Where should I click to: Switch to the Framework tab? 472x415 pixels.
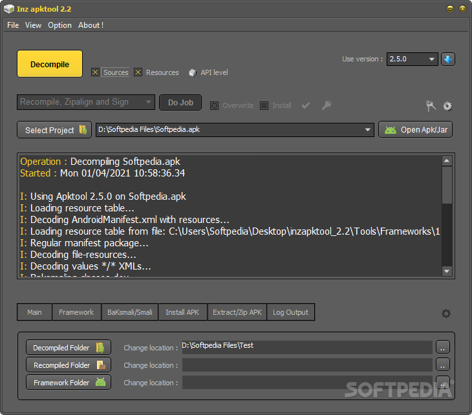pos(76,312)
